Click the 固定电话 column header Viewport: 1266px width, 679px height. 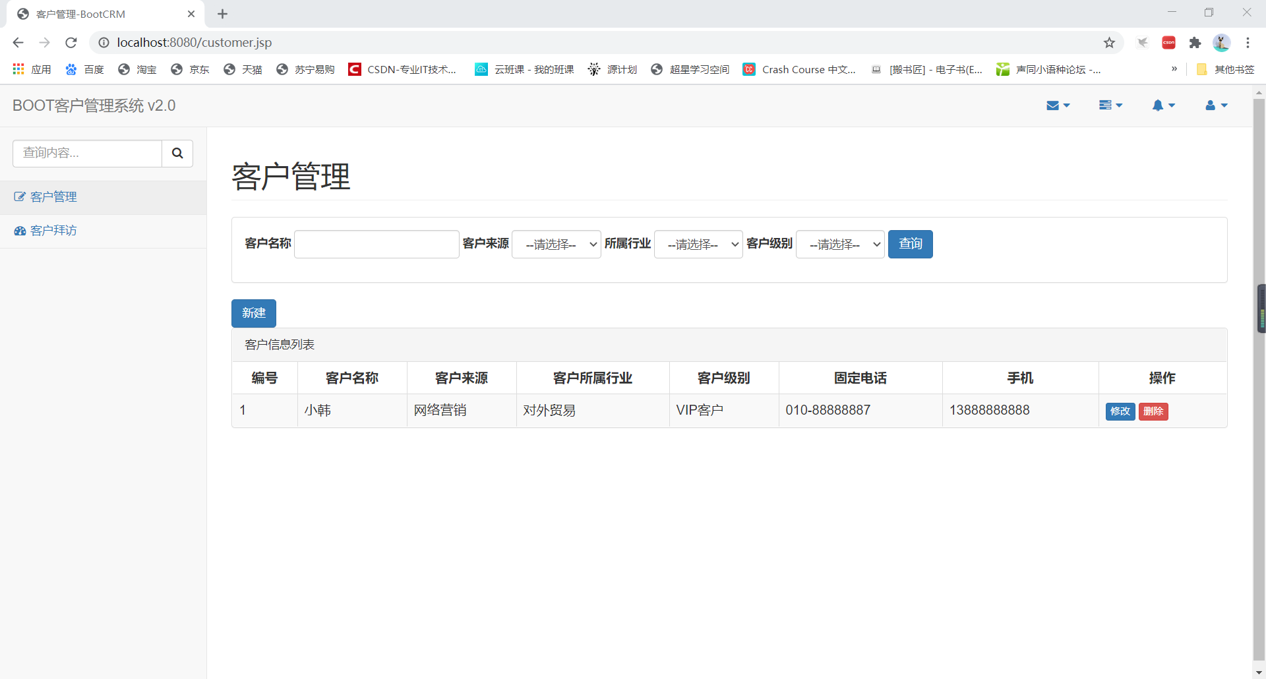[860, 378]
